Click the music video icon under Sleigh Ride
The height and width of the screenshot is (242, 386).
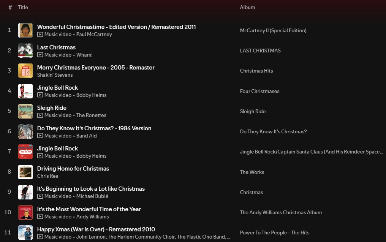(40, 115)
